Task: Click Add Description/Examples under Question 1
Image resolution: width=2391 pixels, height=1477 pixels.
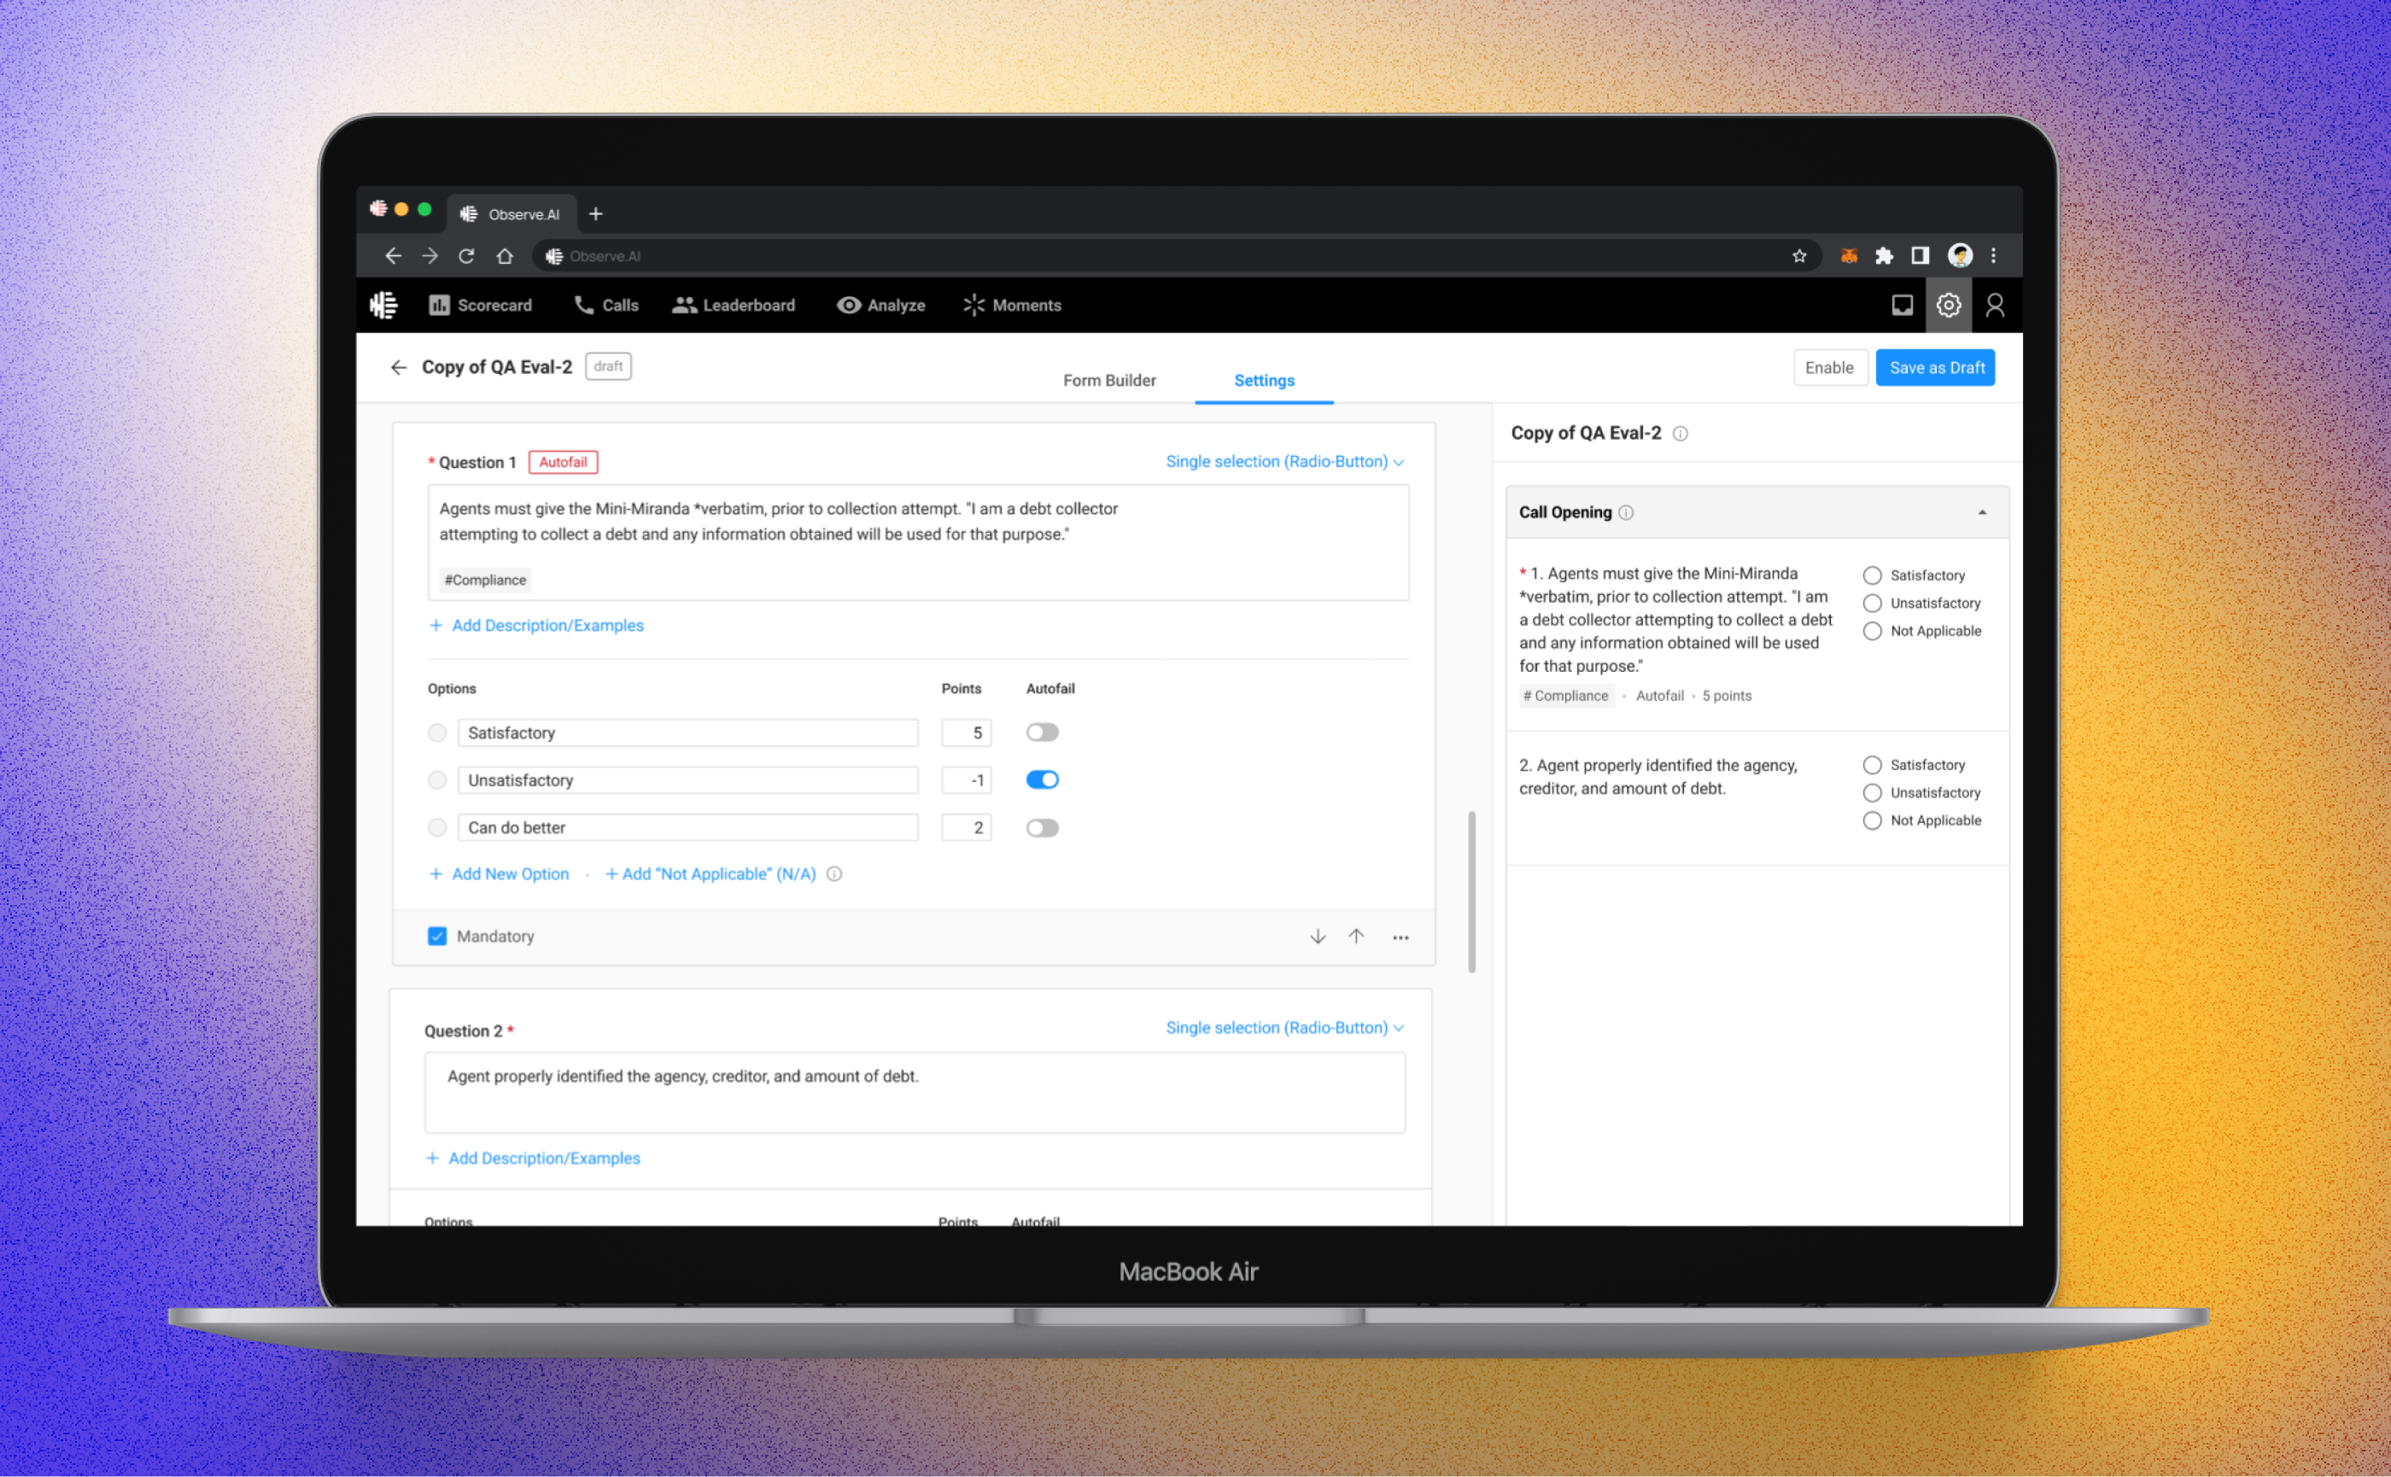Action: [x=536, y=625]
